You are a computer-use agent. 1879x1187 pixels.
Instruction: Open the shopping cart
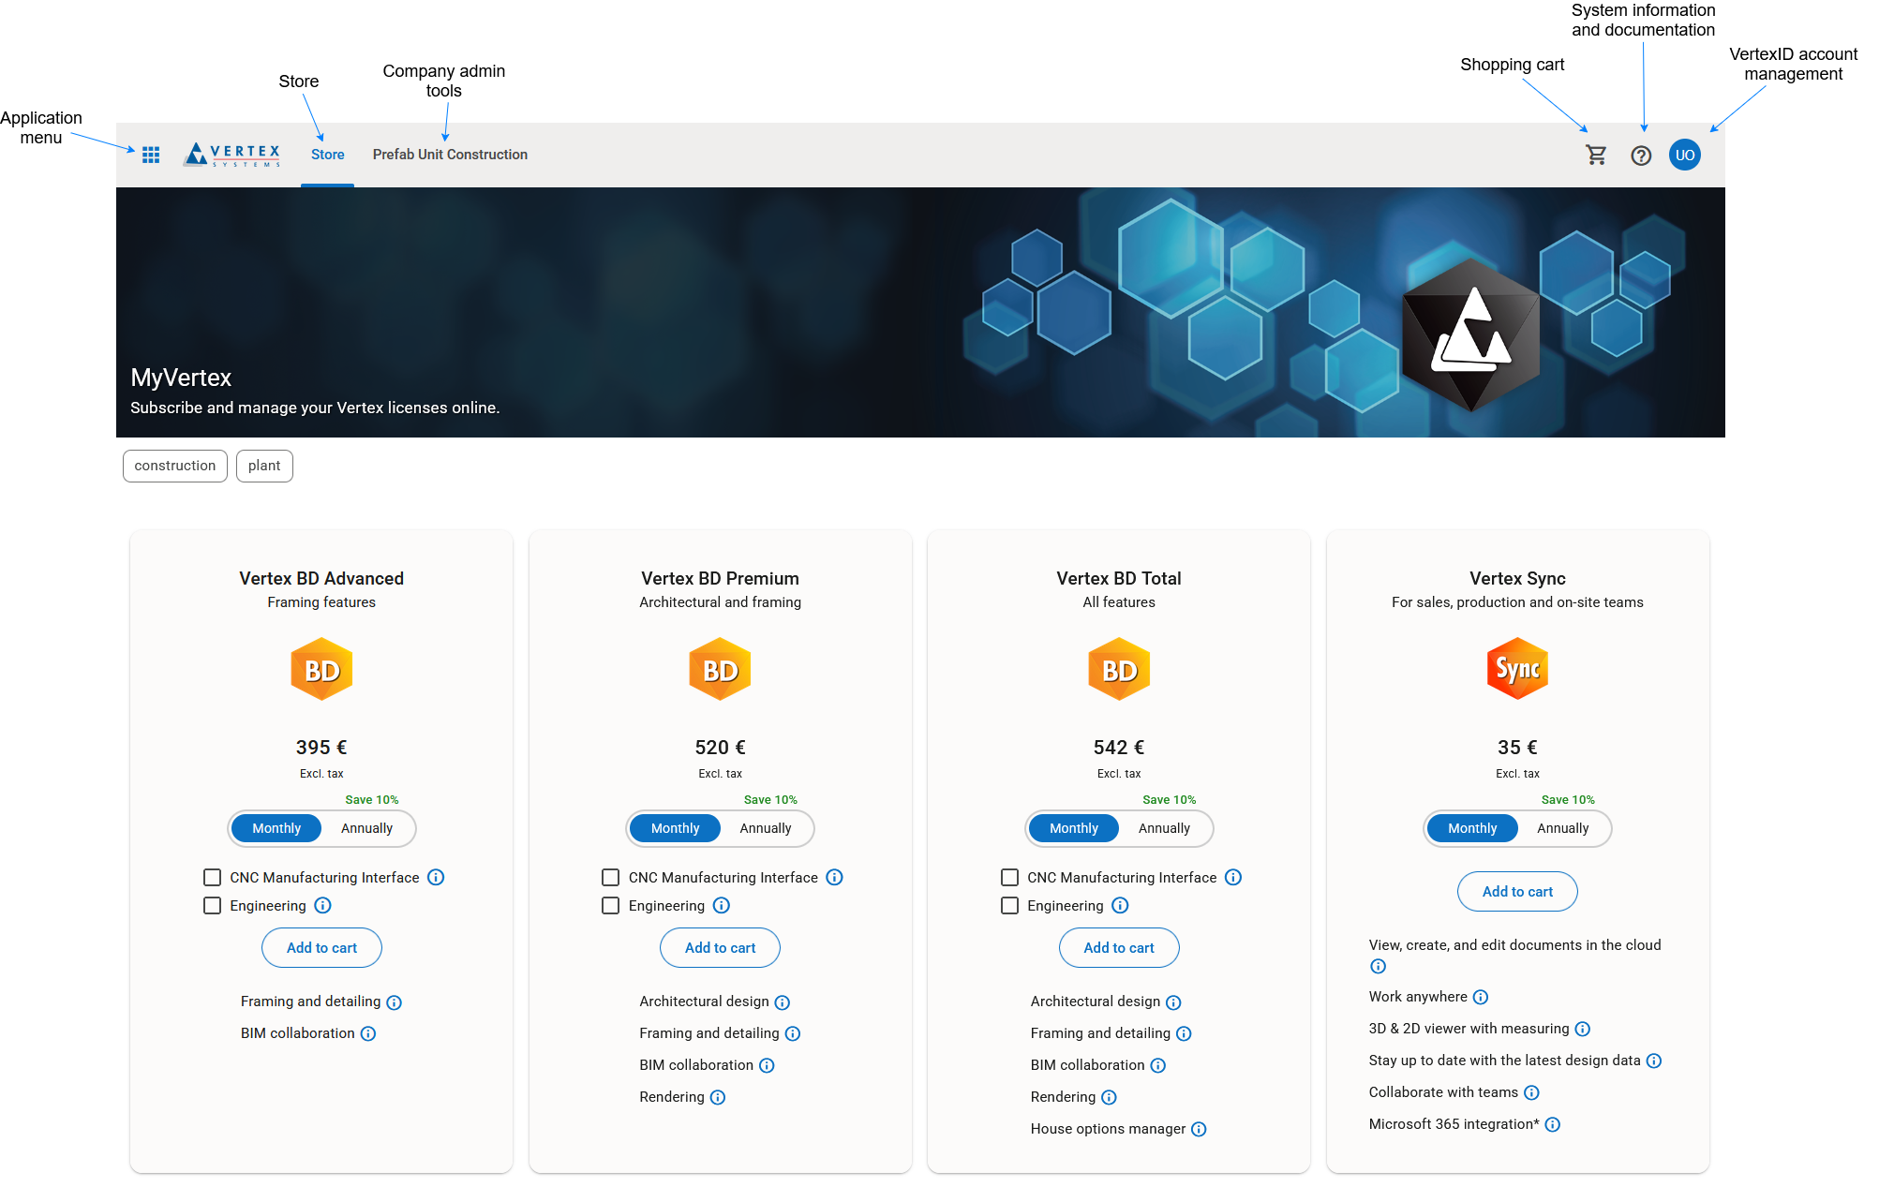[1596, 155]
